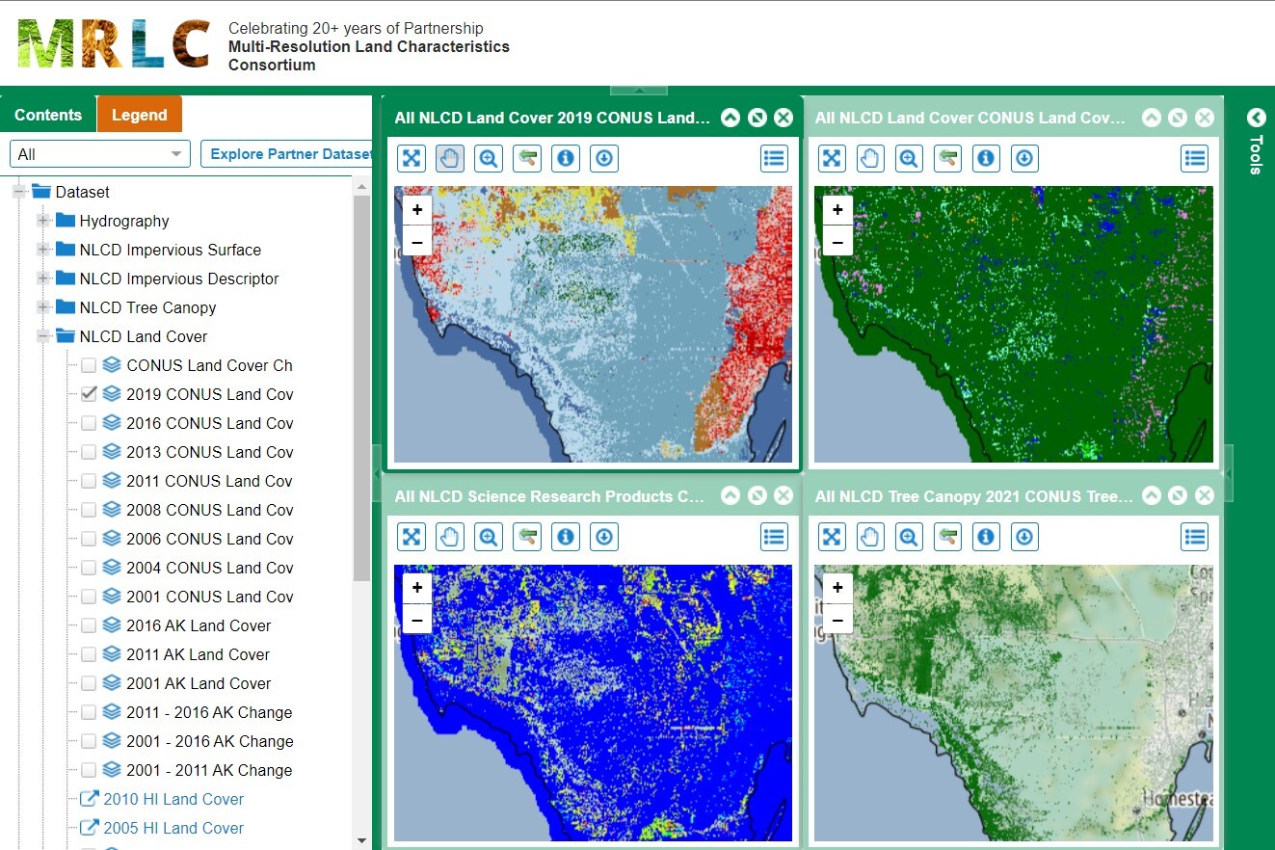Expand the NLCD Tree Canopy folder
The width and height of the screenshot is (1275, 850).
[42, 307]
